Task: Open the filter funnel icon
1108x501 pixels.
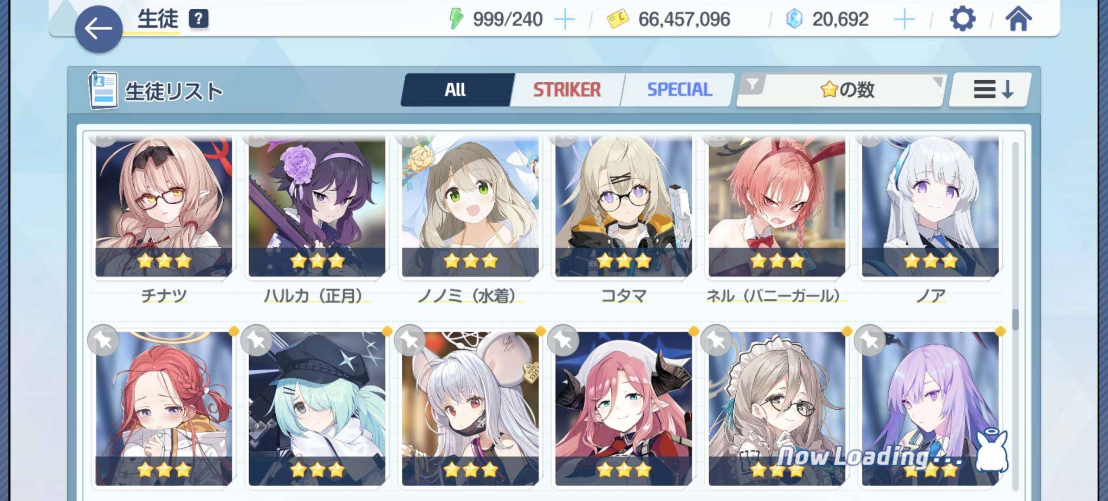Action: click(752, 84)
